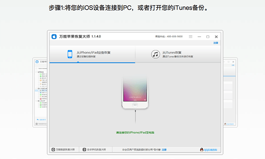Close the 万能苹果恢复大师 front window
The height and width of the screenshot is (159, 265).
(216, 37)
